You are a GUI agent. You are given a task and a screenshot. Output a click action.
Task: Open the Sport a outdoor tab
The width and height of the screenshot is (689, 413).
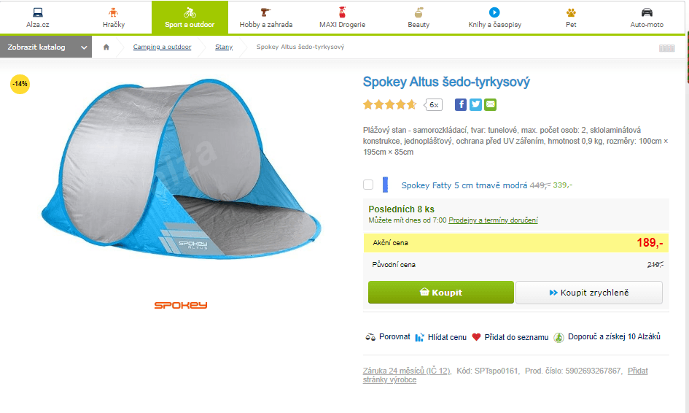click(x=190, y=18)
